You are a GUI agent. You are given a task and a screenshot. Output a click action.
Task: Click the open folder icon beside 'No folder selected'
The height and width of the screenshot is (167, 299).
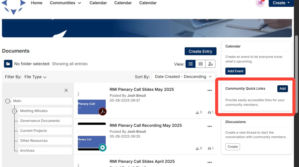tap(8, 64)
